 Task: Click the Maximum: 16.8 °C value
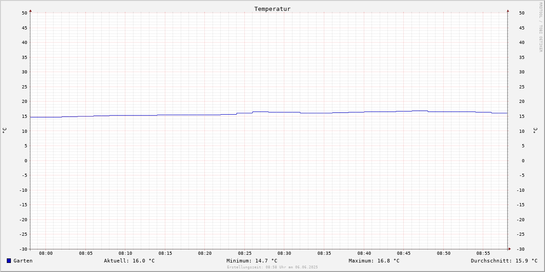(x=374, y=261)
